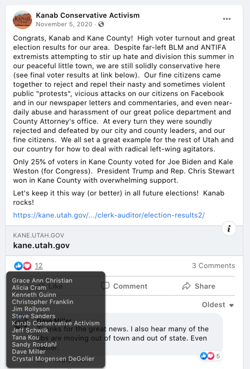The image size is (250, 369).
Task: Click the link info "i" icon
Action: coord(229,228)
